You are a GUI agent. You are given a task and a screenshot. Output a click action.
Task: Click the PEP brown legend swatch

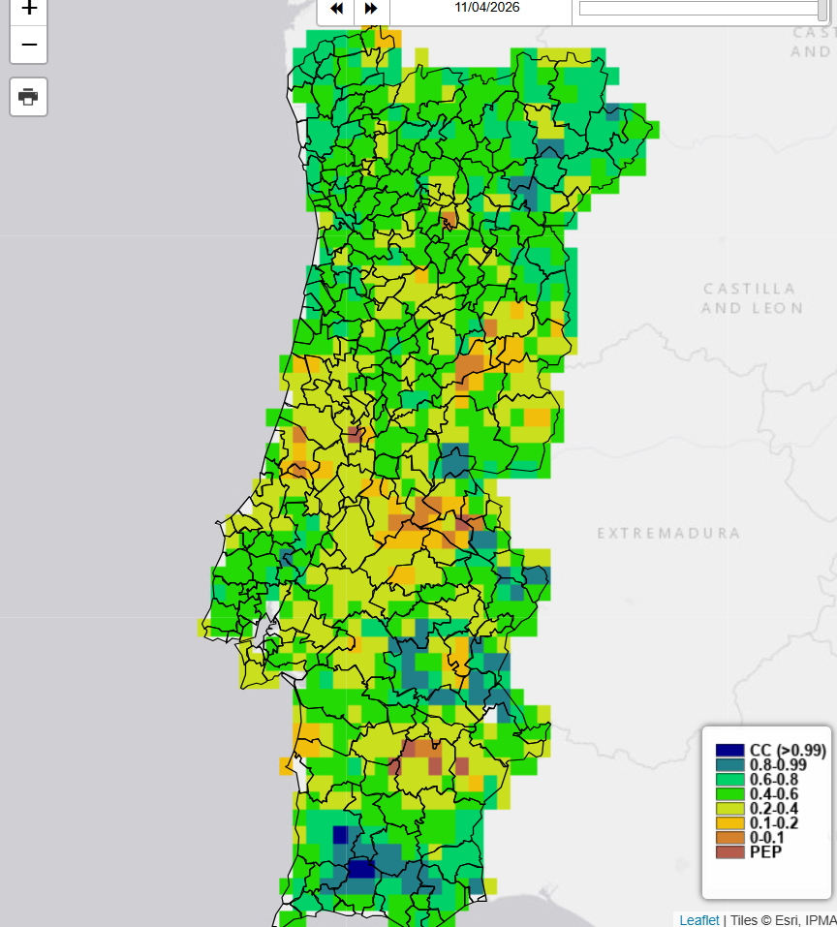(729, 851)
